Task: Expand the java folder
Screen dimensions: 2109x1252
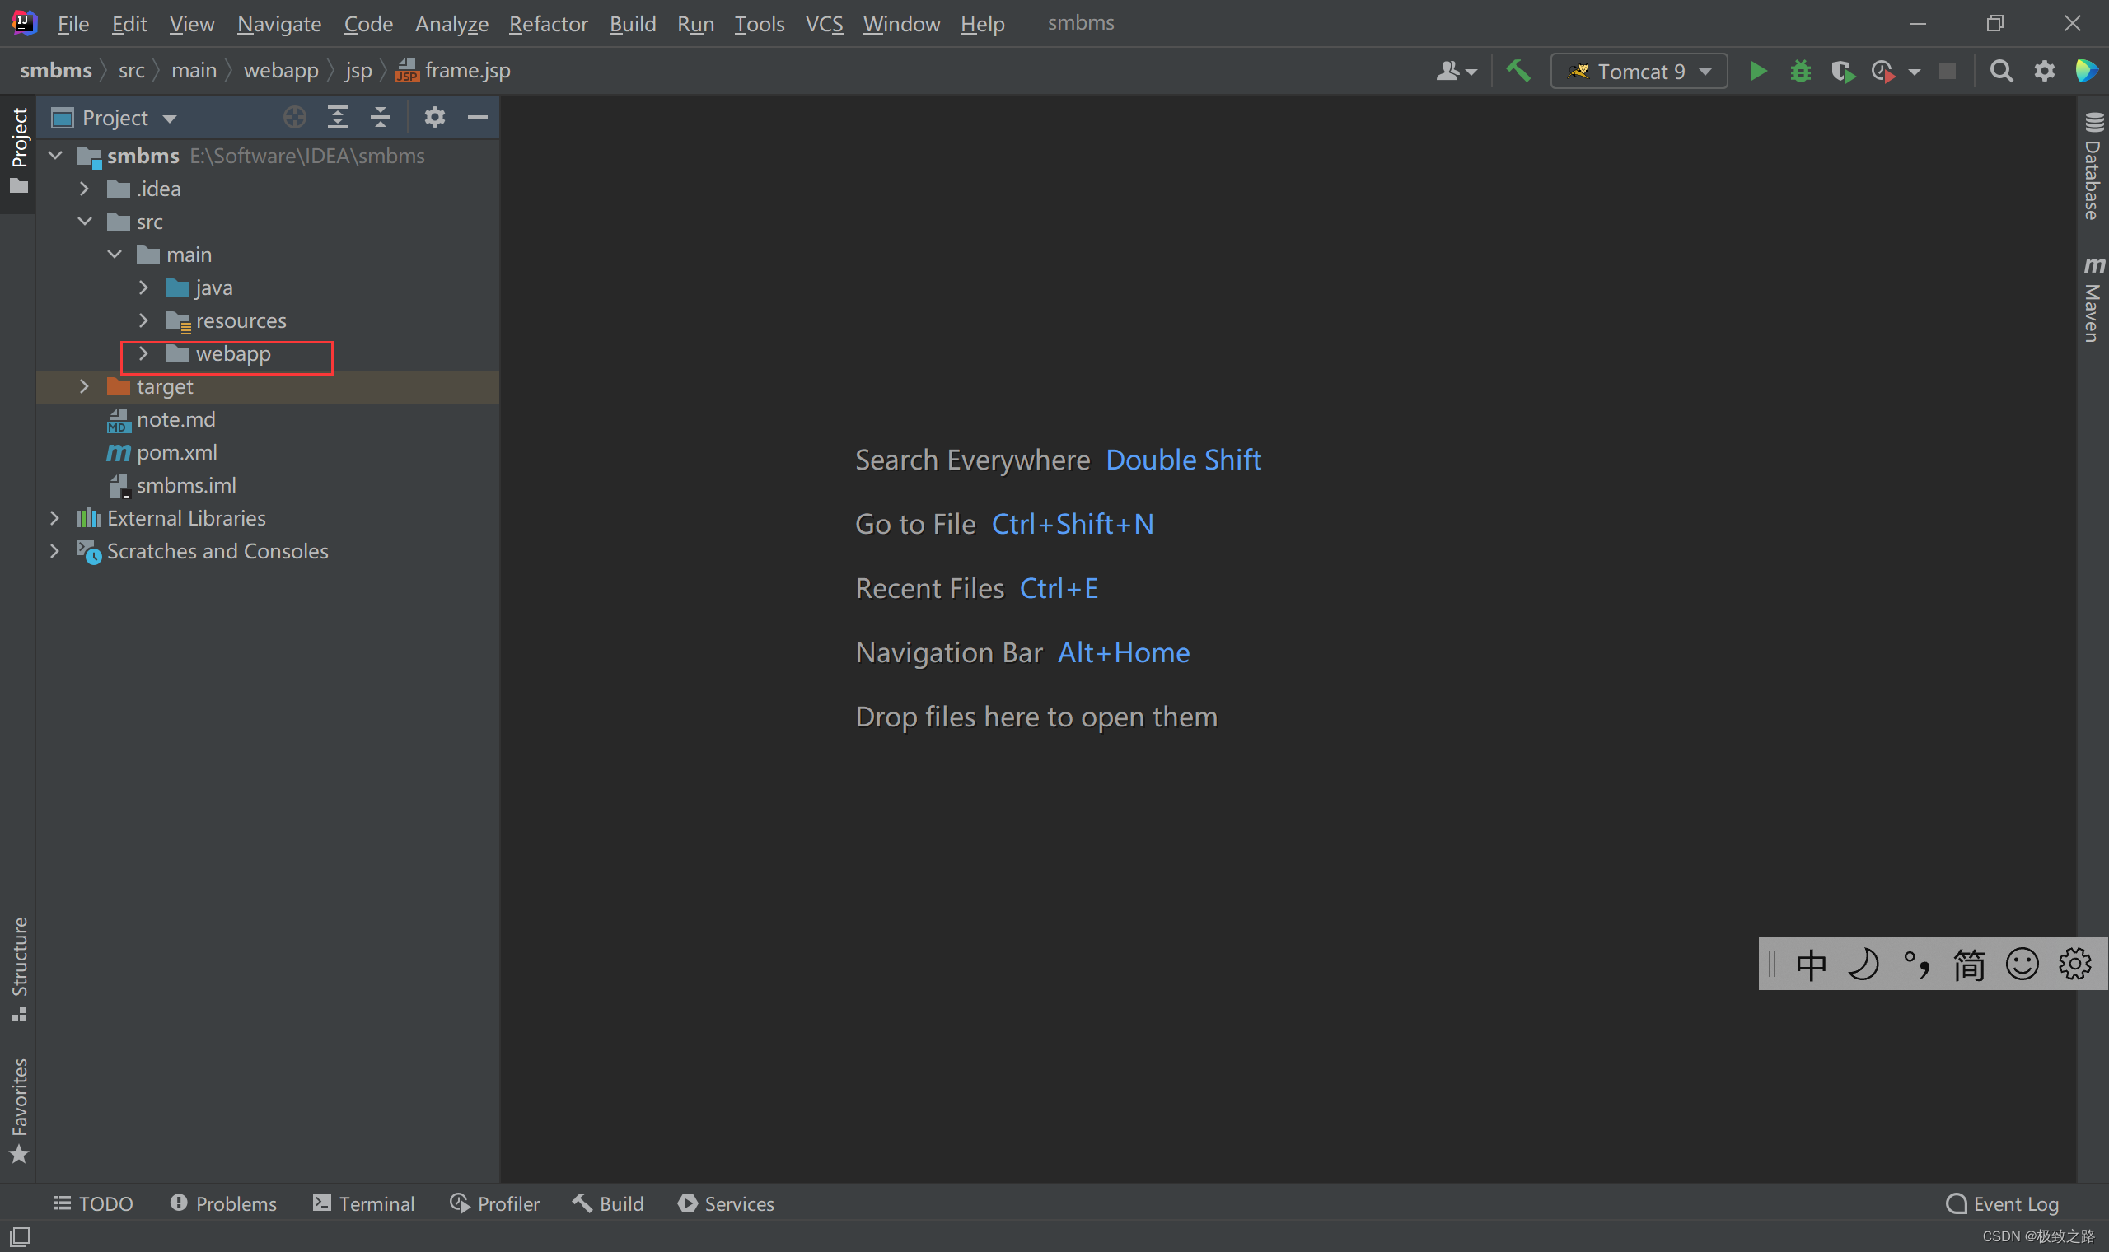Action: click(143, 287)
